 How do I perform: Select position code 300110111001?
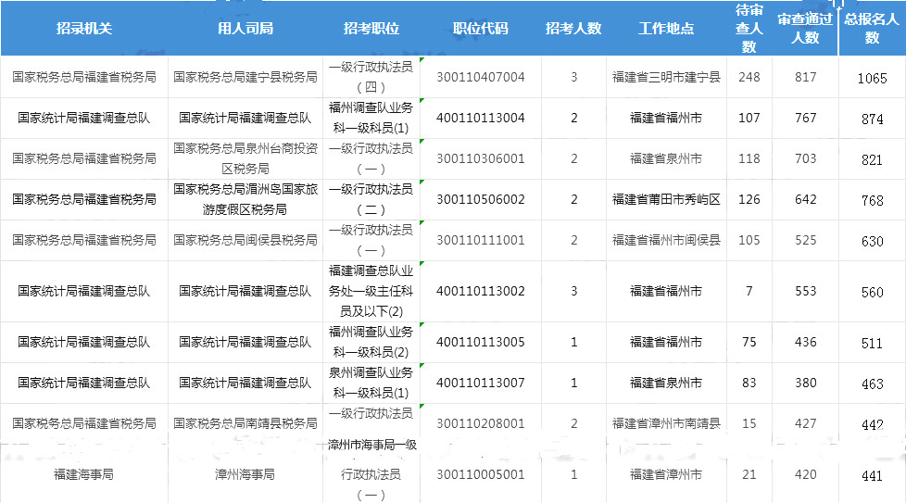click(x=481, y=240)
